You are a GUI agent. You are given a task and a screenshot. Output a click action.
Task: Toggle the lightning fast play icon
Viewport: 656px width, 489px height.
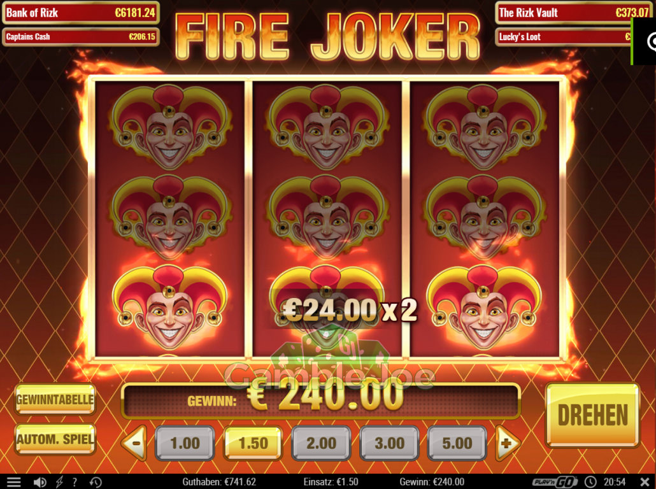59,482
